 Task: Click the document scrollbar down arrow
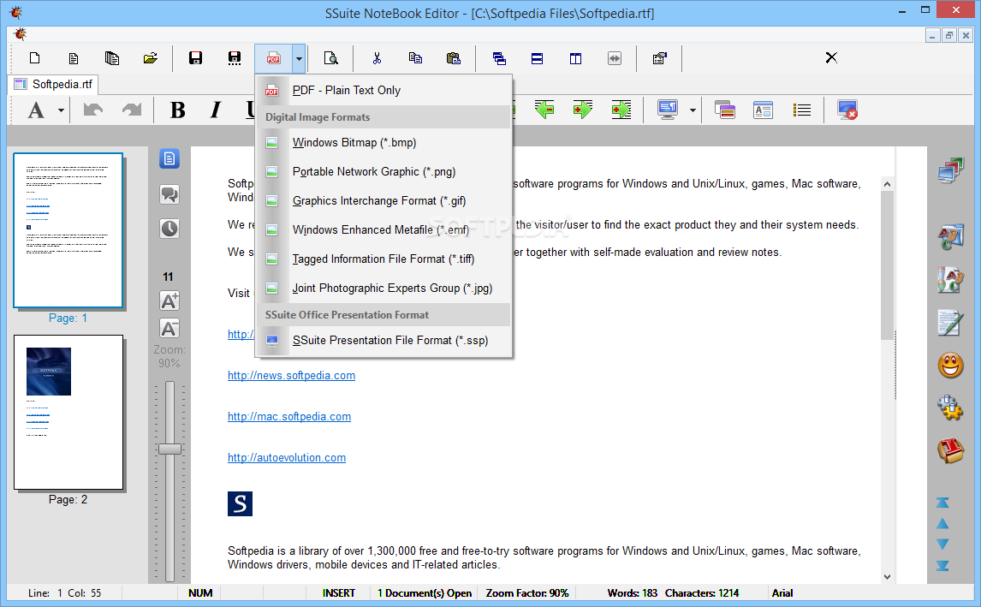(x=887, y=577)
